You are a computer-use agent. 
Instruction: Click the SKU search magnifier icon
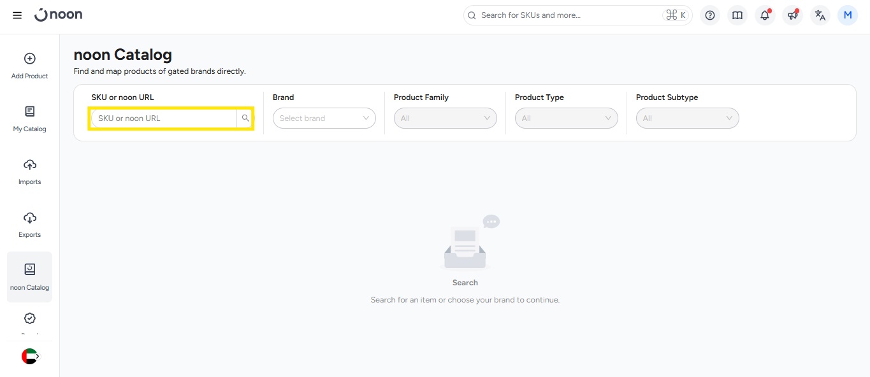[x=245, y=118]
